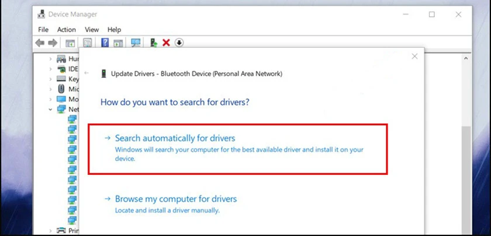
Task: Expand the Print queues node
Action: (50, 231)
